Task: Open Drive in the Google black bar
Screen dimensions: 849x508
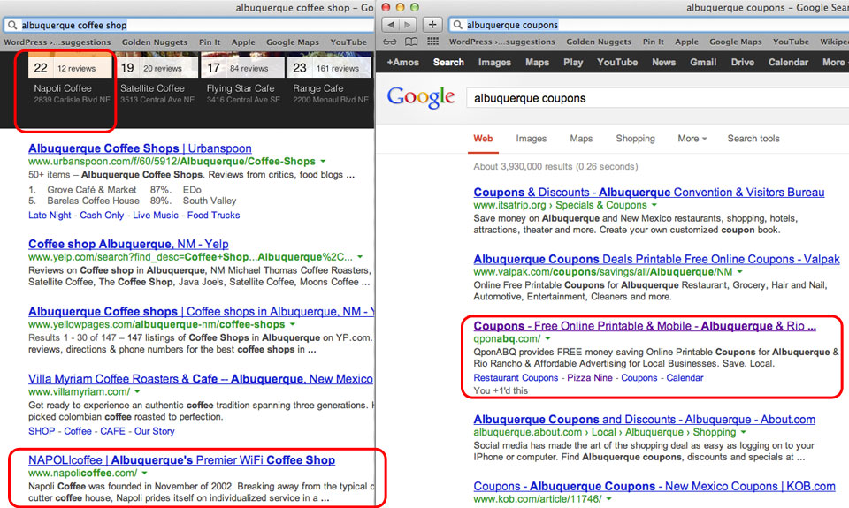Action: coord(742,62)
